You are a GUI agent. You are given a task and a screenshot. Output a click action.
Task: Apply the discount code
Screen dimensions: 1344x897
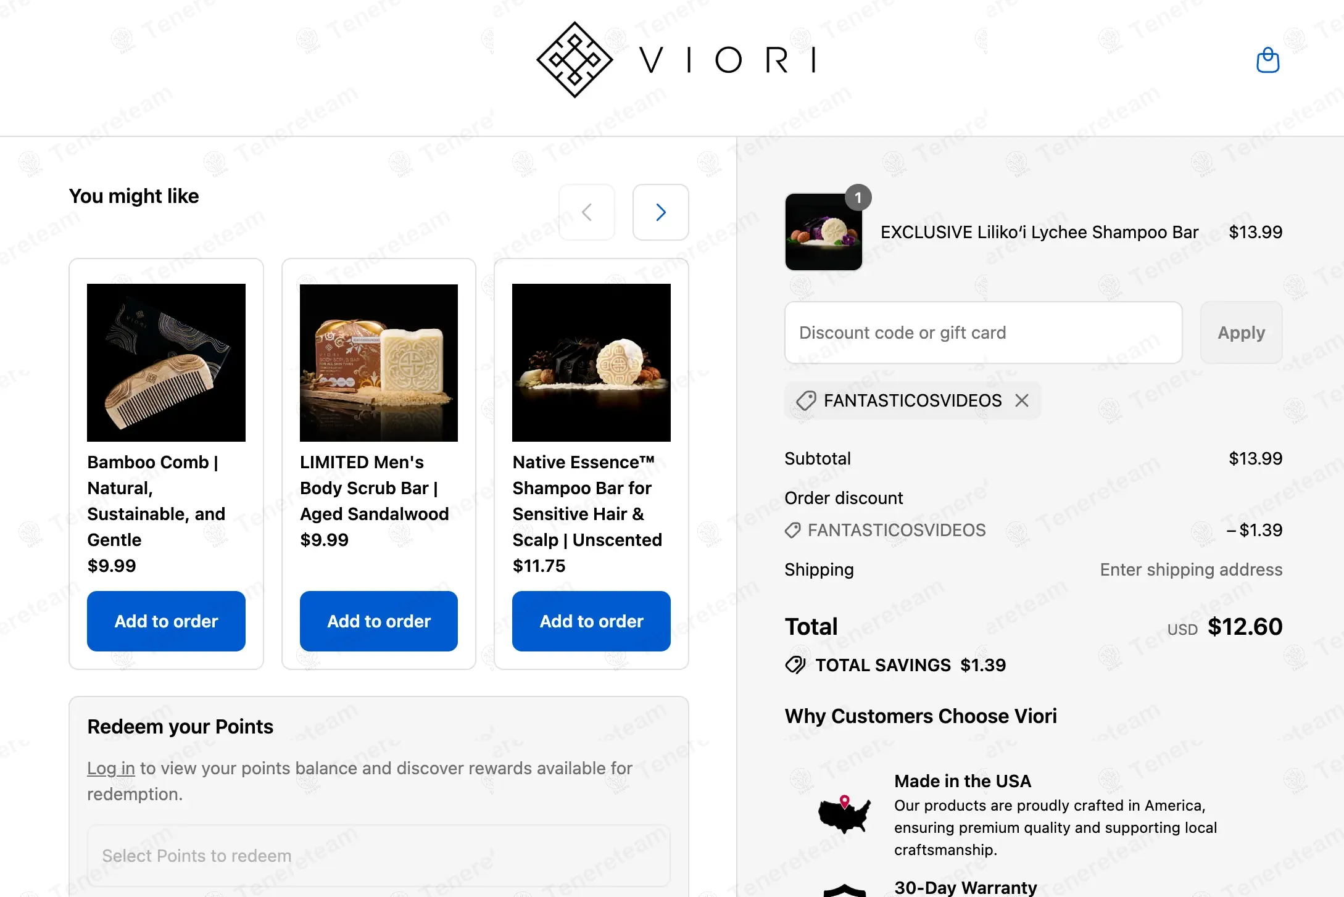1241,333
